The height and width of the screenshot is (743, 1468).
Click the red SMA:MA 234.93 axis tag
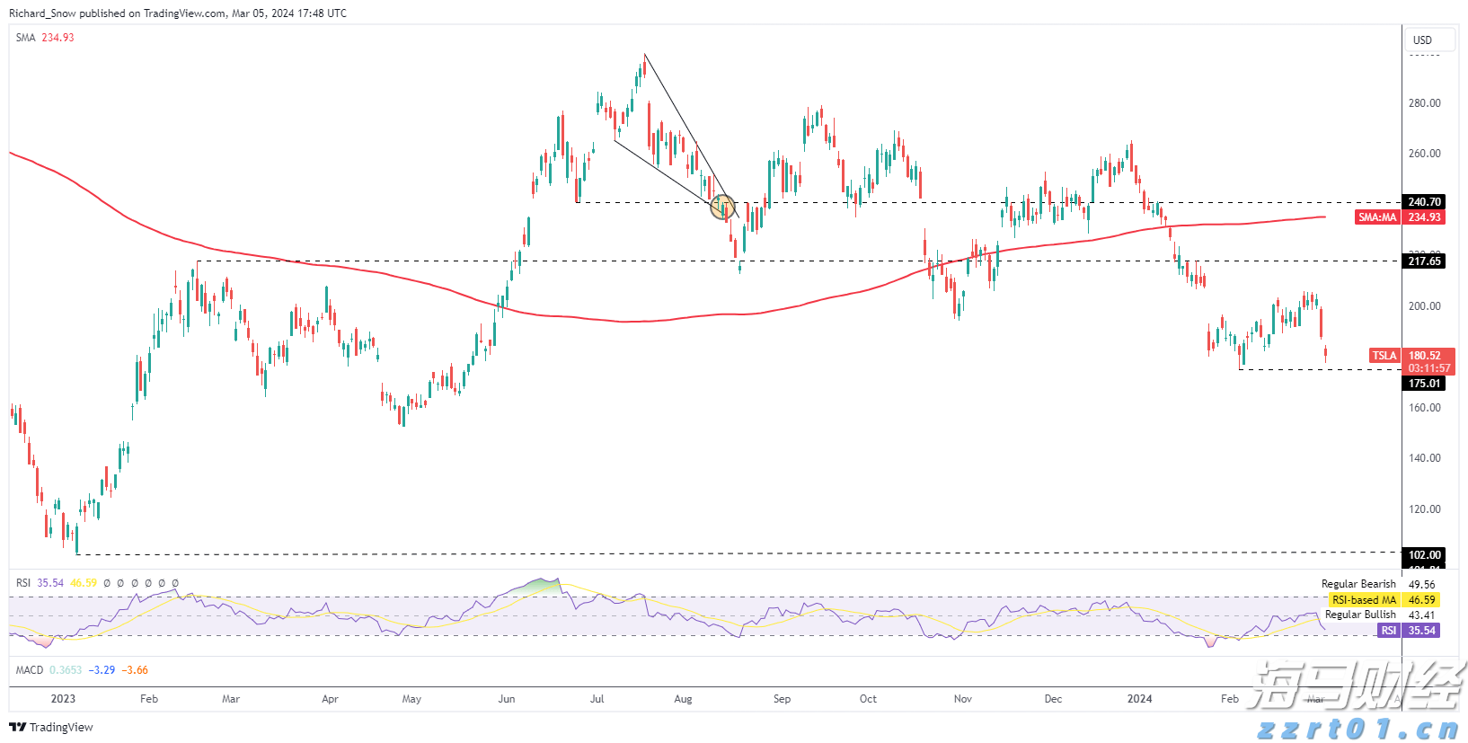coord(1400,217)
